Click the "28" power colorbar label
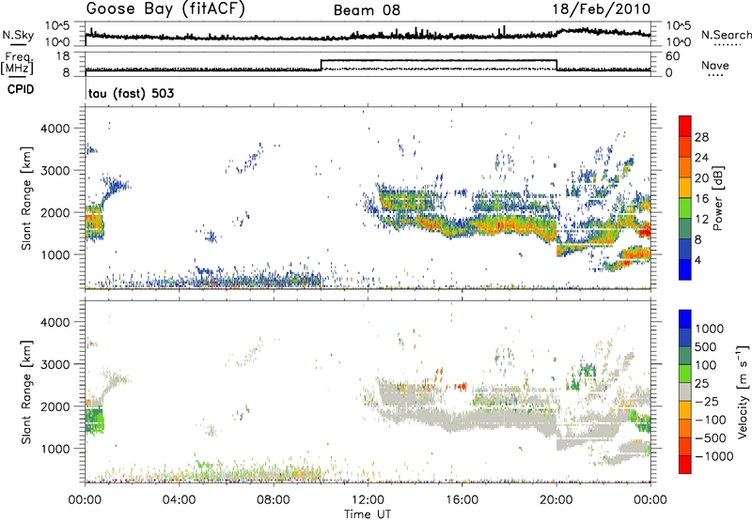The width and height of the screenshot is (752, 520). pyautogui.click(x=701, y=137)
